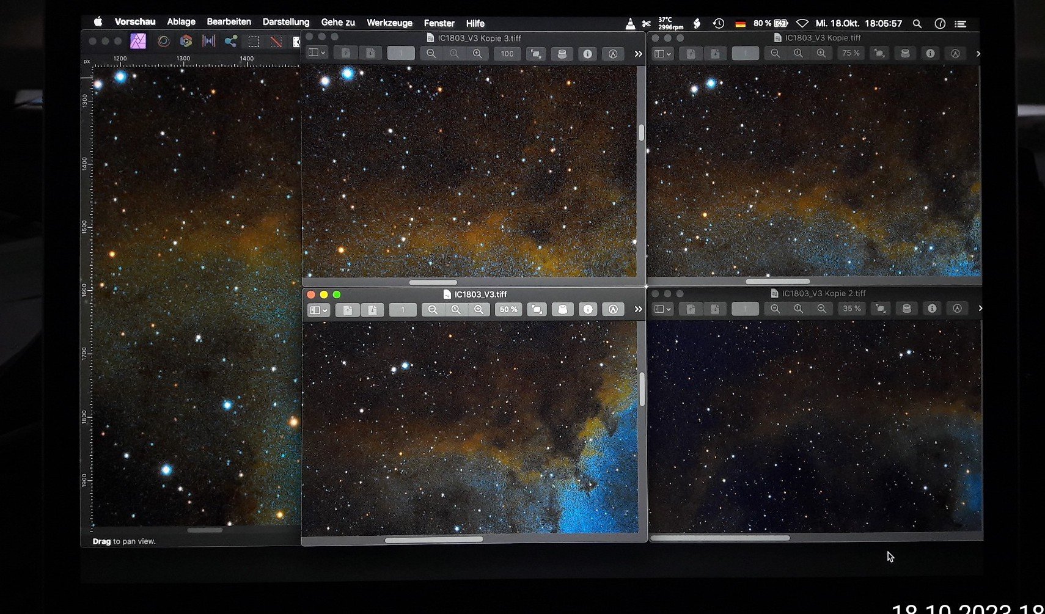Select the Liquify Persona icon
This screenshot has width=1045, height=614.
click(x=163, y=40)
